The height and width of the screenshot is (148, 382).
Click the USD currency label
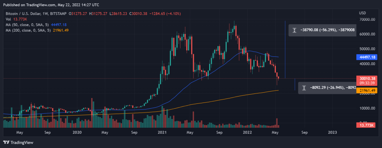tap(363, 13)
